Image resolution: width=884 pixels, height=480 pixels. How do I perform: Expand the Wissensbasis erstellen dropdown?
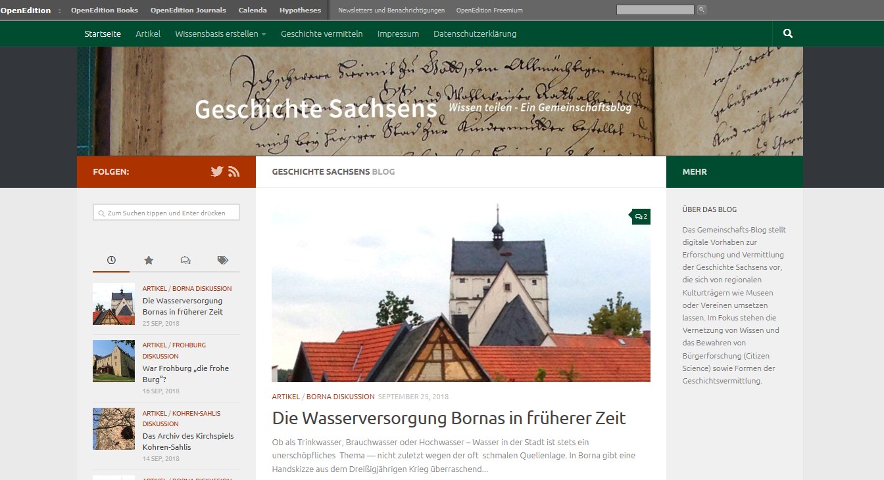(220, 33)
